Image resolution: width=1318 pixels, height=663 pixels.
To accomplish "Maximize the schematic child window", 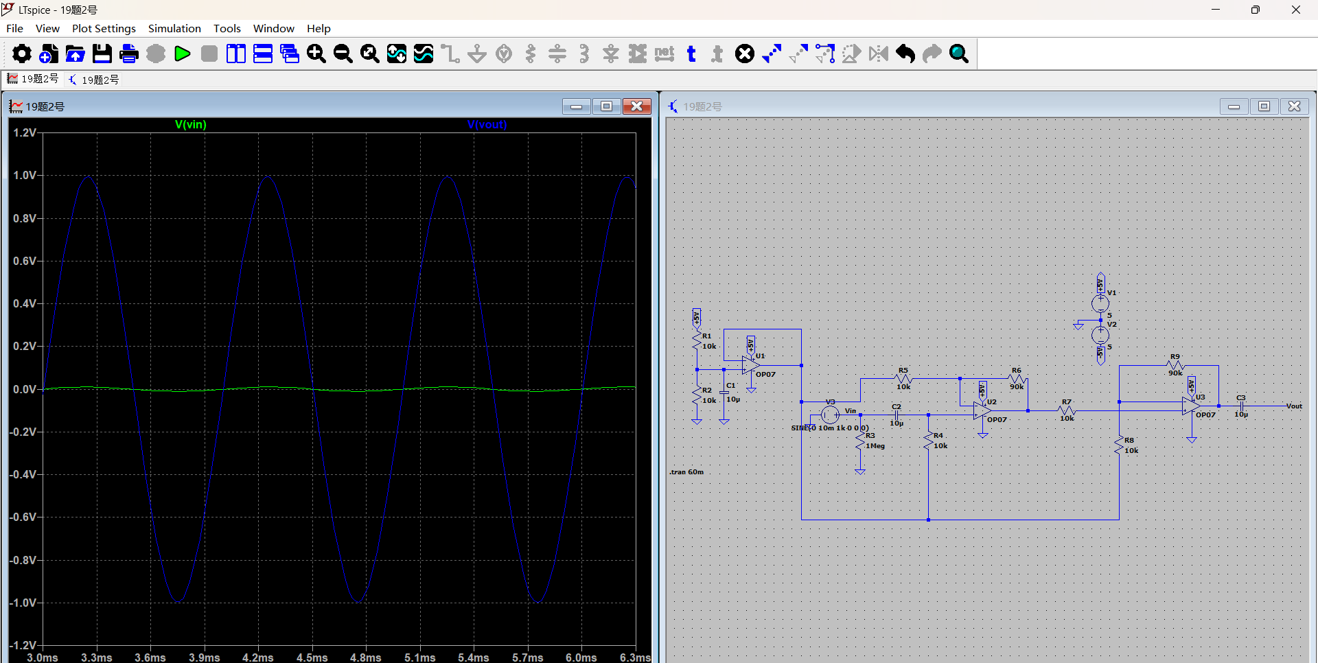I will point(1264,106).
